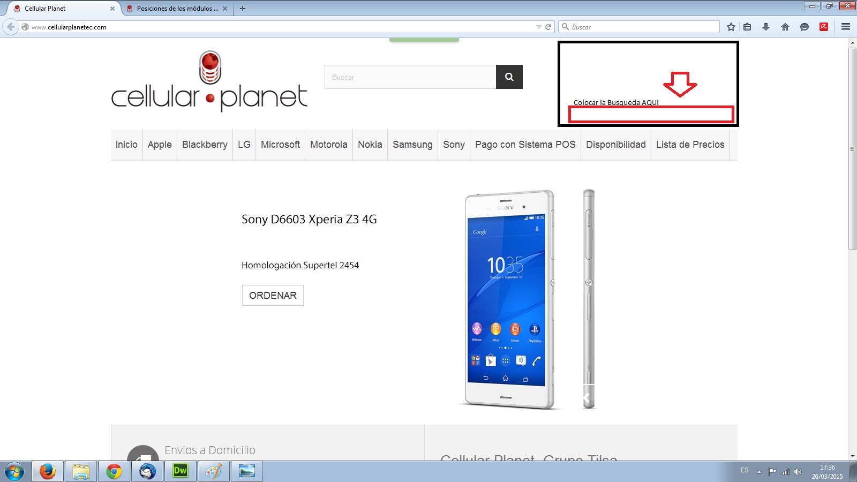Open the Inicio menu item
Viewport: 857px width, 482px height.
tap(126, 145)
